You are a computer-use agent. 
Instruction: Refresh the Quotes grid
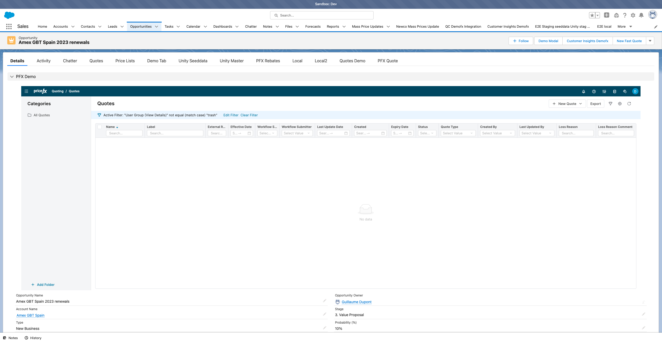pos(629,103)
